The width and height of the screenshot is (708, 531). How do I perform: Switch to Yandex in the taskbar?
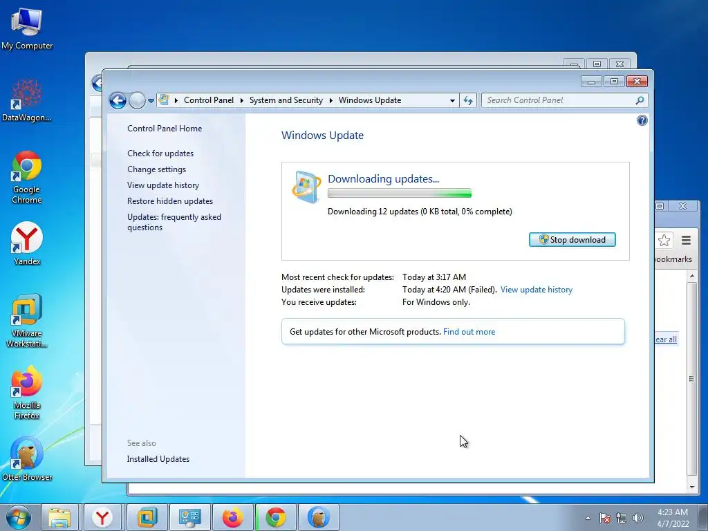[x=102, y=517]
